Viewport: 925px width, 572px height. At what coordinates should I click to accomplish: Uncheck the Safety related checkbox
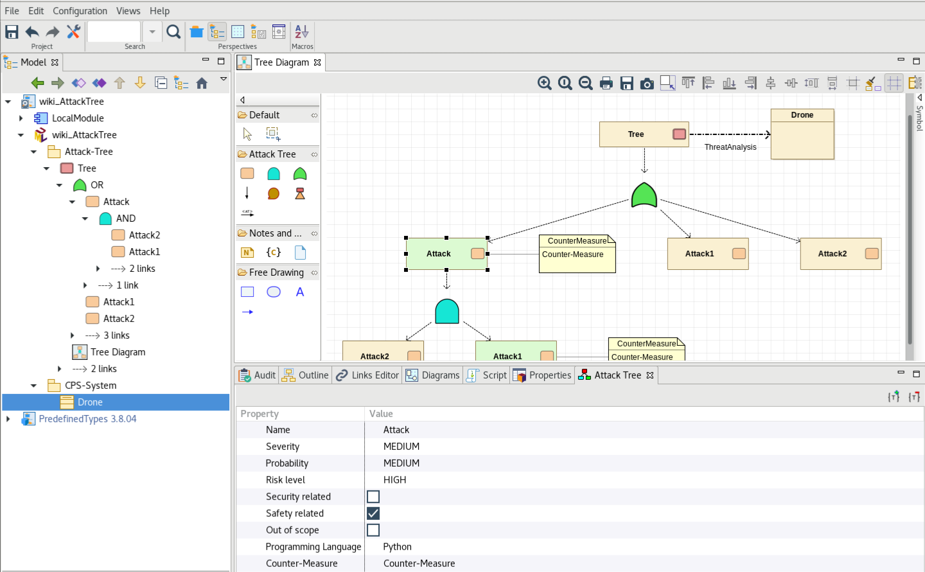tap(373, 514)
